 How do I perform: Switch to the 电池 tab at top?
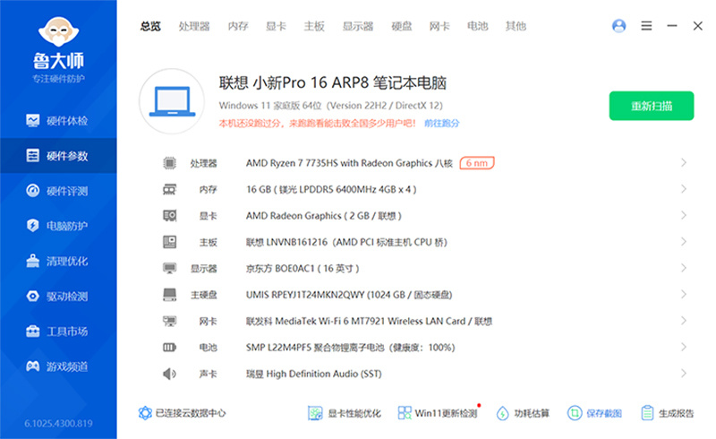(x=478, y=26)
